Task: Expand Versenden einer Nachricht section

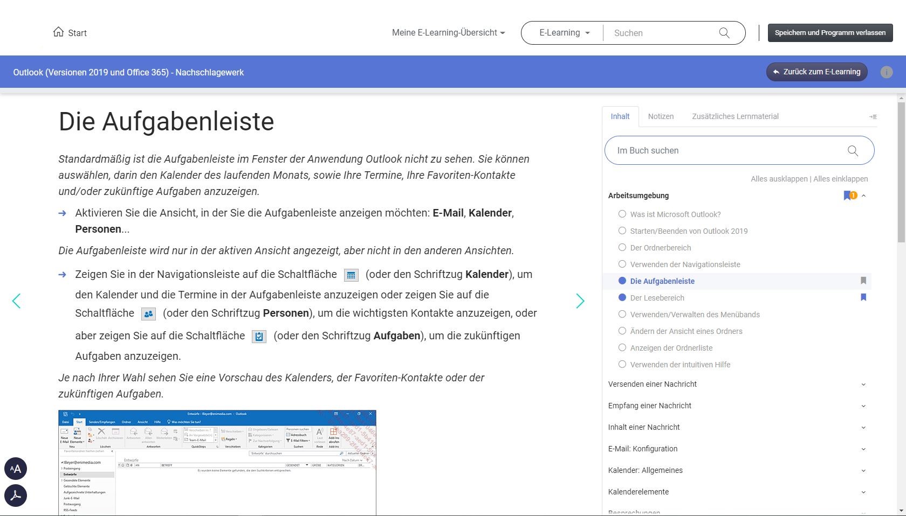Action: click(863, 385)
